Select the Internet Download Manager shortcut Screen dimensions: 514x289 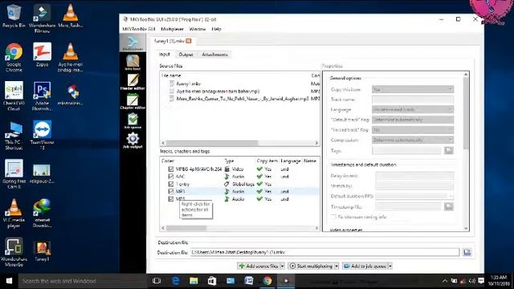[42, 213]
